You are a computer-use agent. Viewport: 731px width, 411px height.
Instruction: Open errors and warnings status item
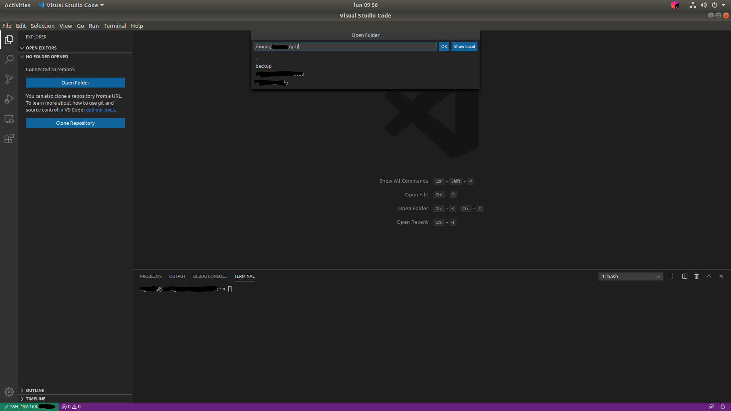71,407
